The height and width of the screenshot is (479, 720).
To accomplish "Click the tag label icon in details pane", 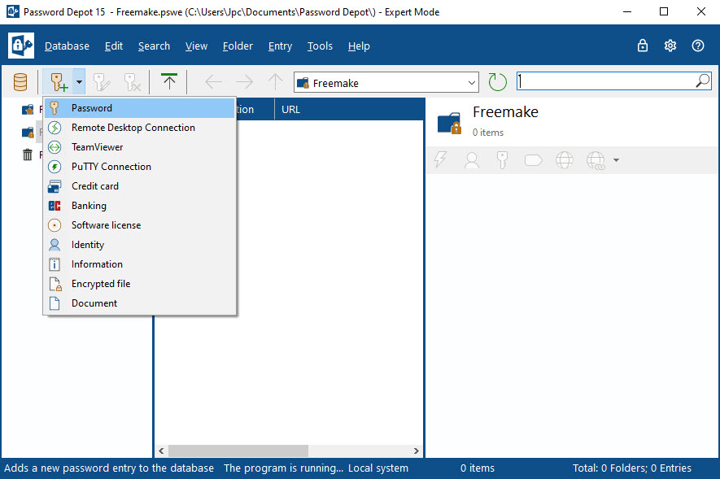I will [x=533, y=160].
